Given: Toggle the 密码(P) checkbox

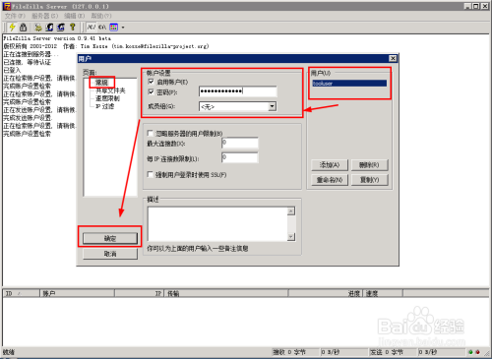Looking at the screenshot, I should point(152,92).
